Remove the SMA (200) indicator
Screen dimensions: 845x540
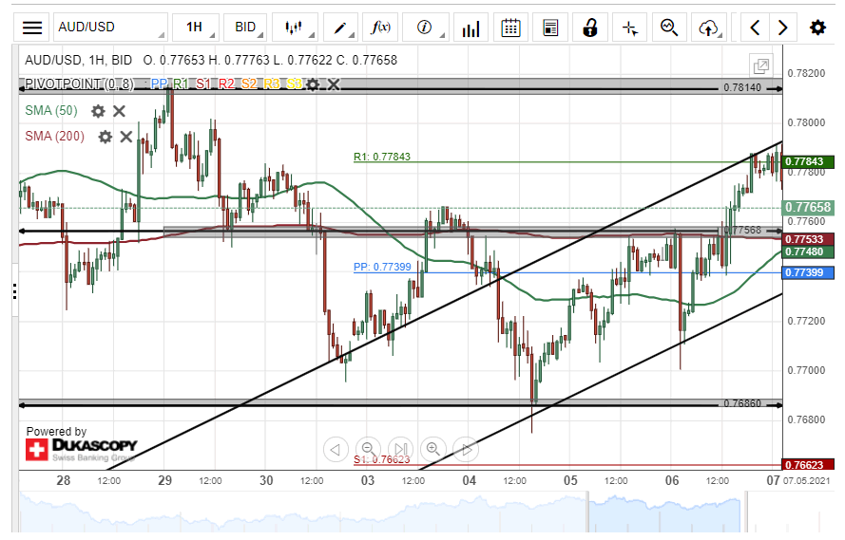pos(126,138)
